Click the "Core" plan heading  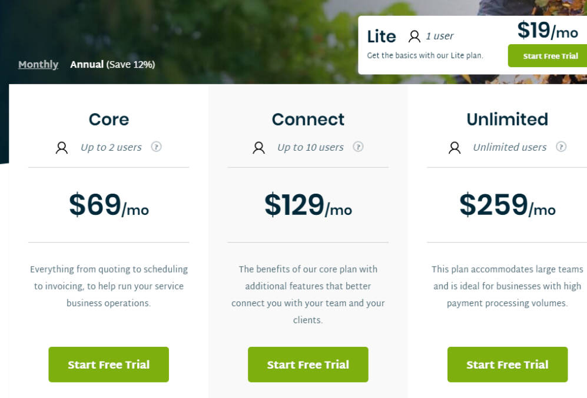point(108,119)
